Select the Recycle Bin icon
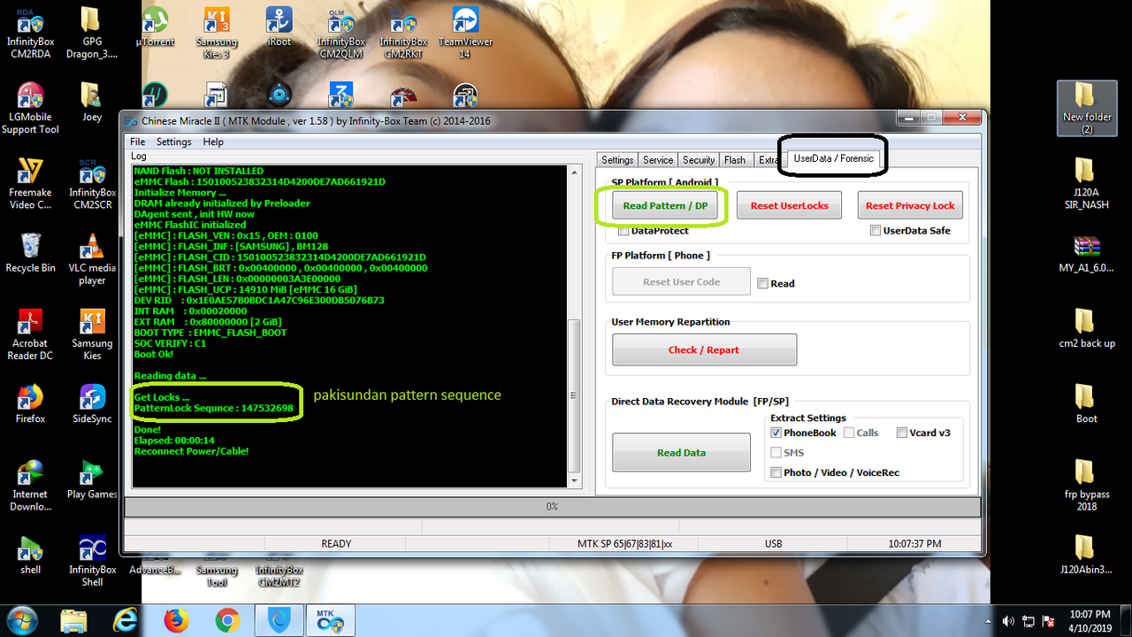Image resolution: width=1132 pixels, height=637 pixels. click(30, 252)
